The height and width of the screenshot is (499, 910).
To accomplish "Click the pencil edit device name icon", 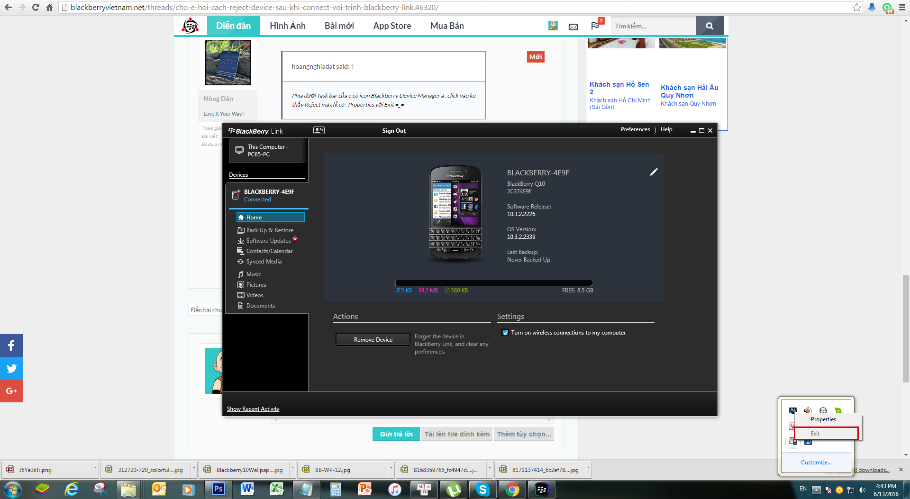I will 654,172.
